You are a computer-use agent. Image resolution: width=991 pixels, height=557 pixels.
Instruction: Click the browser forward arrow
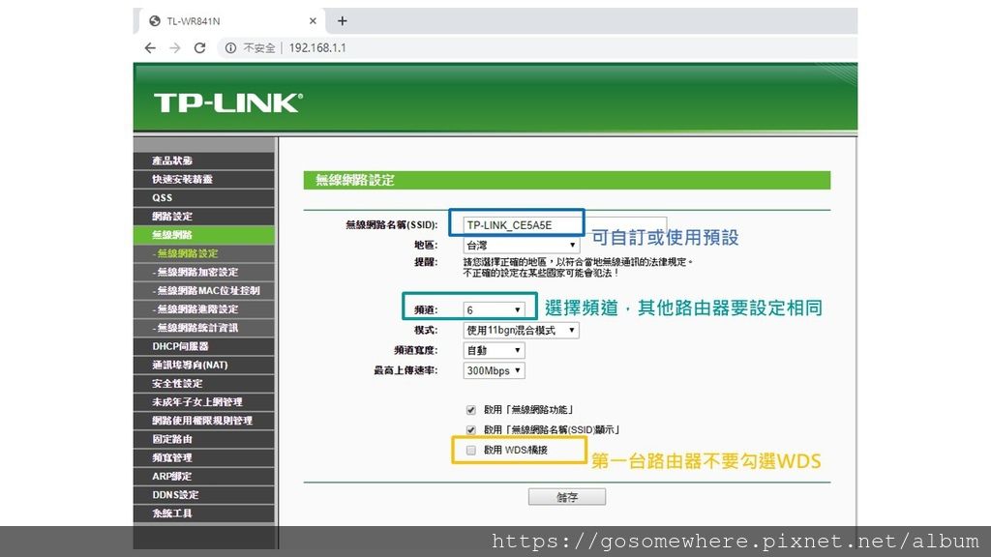[x=175, y=48]
